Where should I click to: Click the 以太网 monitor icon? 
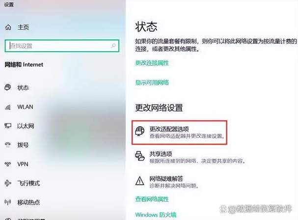(x=8, y=126)
